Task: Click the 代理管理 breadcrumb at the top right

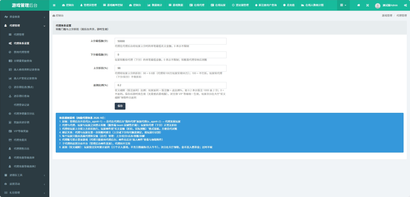Action: tap(402, 16)
